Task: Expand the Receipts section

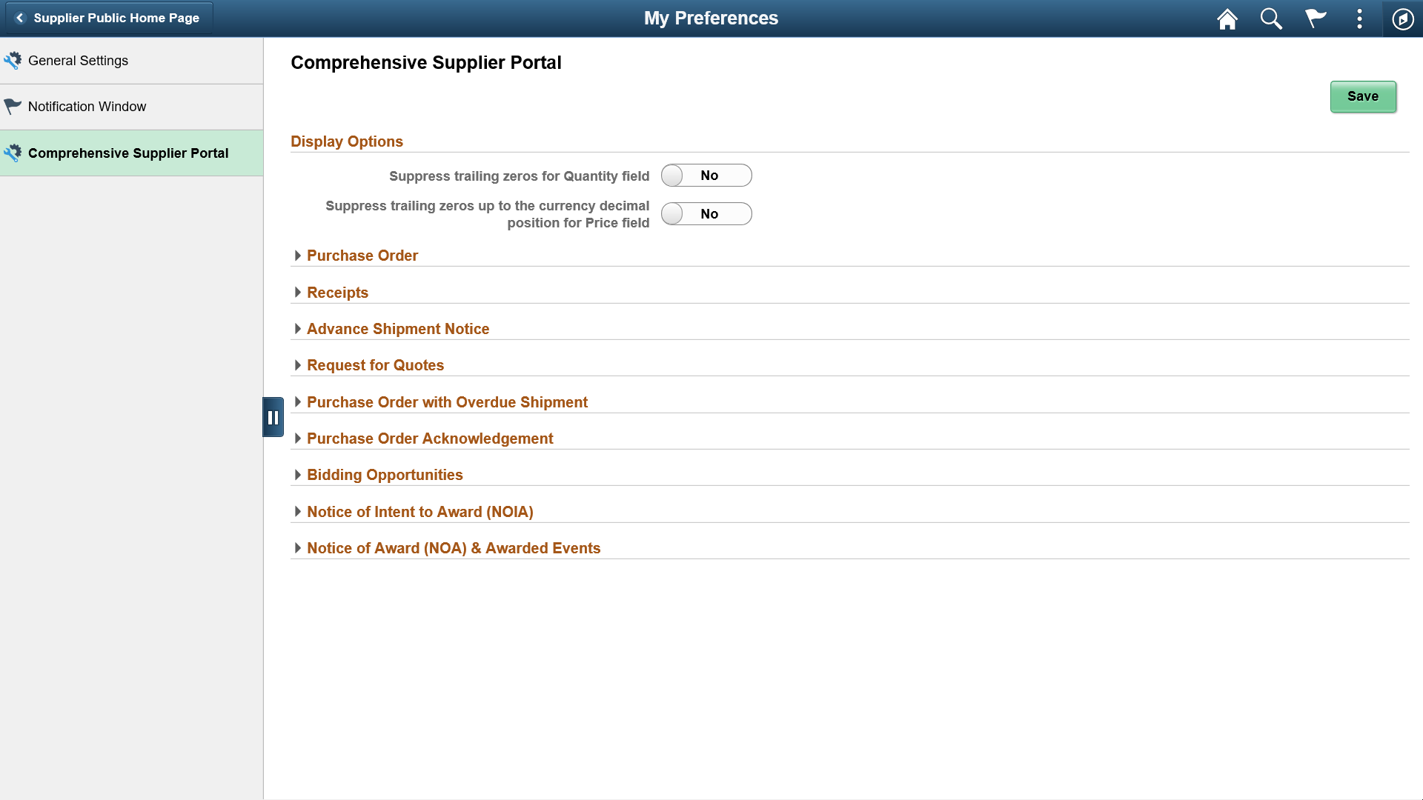Action: (x=299, y=291)
